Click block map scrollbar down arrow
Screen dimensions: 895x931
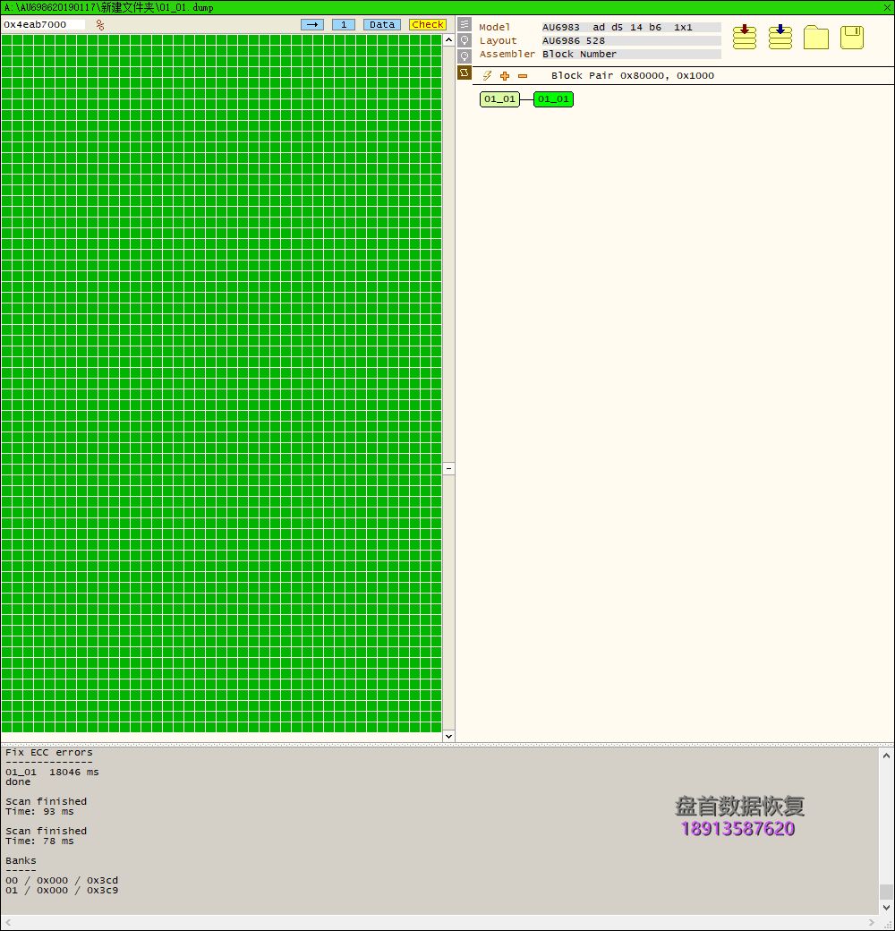click(448, 736)
